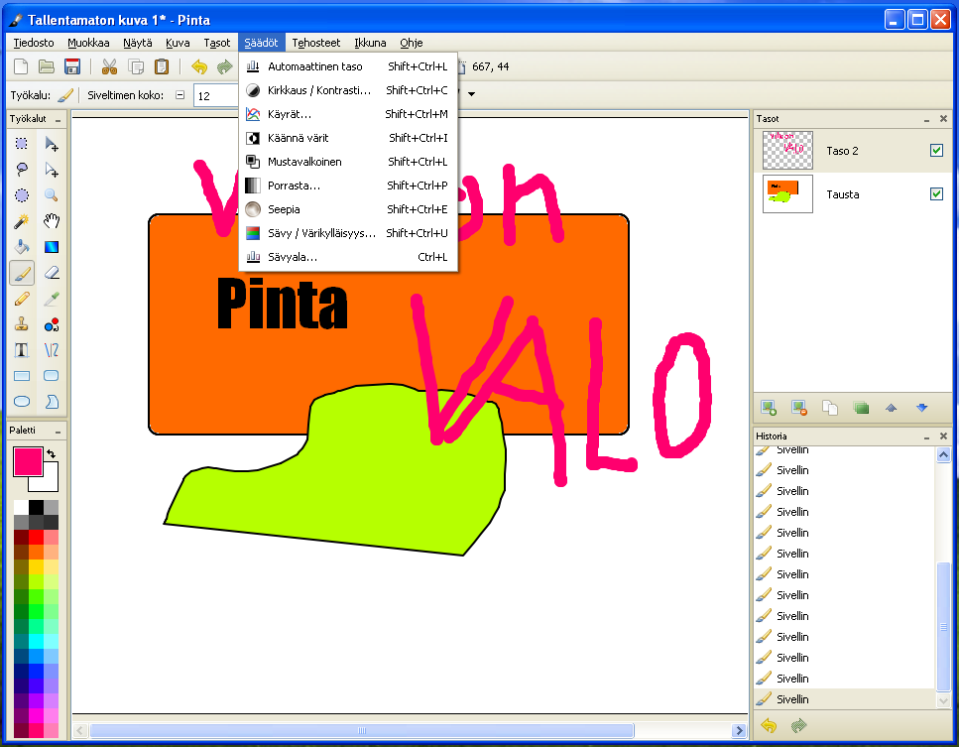Viewport: 959px width, 747px height.
Task: Add a new layer in Tasot panel
Action: (x=769, y=408)
